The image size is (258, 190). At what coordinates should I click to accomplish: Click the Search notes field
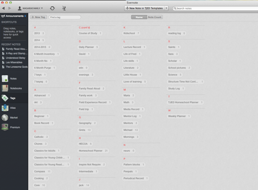tap(215, 8)
